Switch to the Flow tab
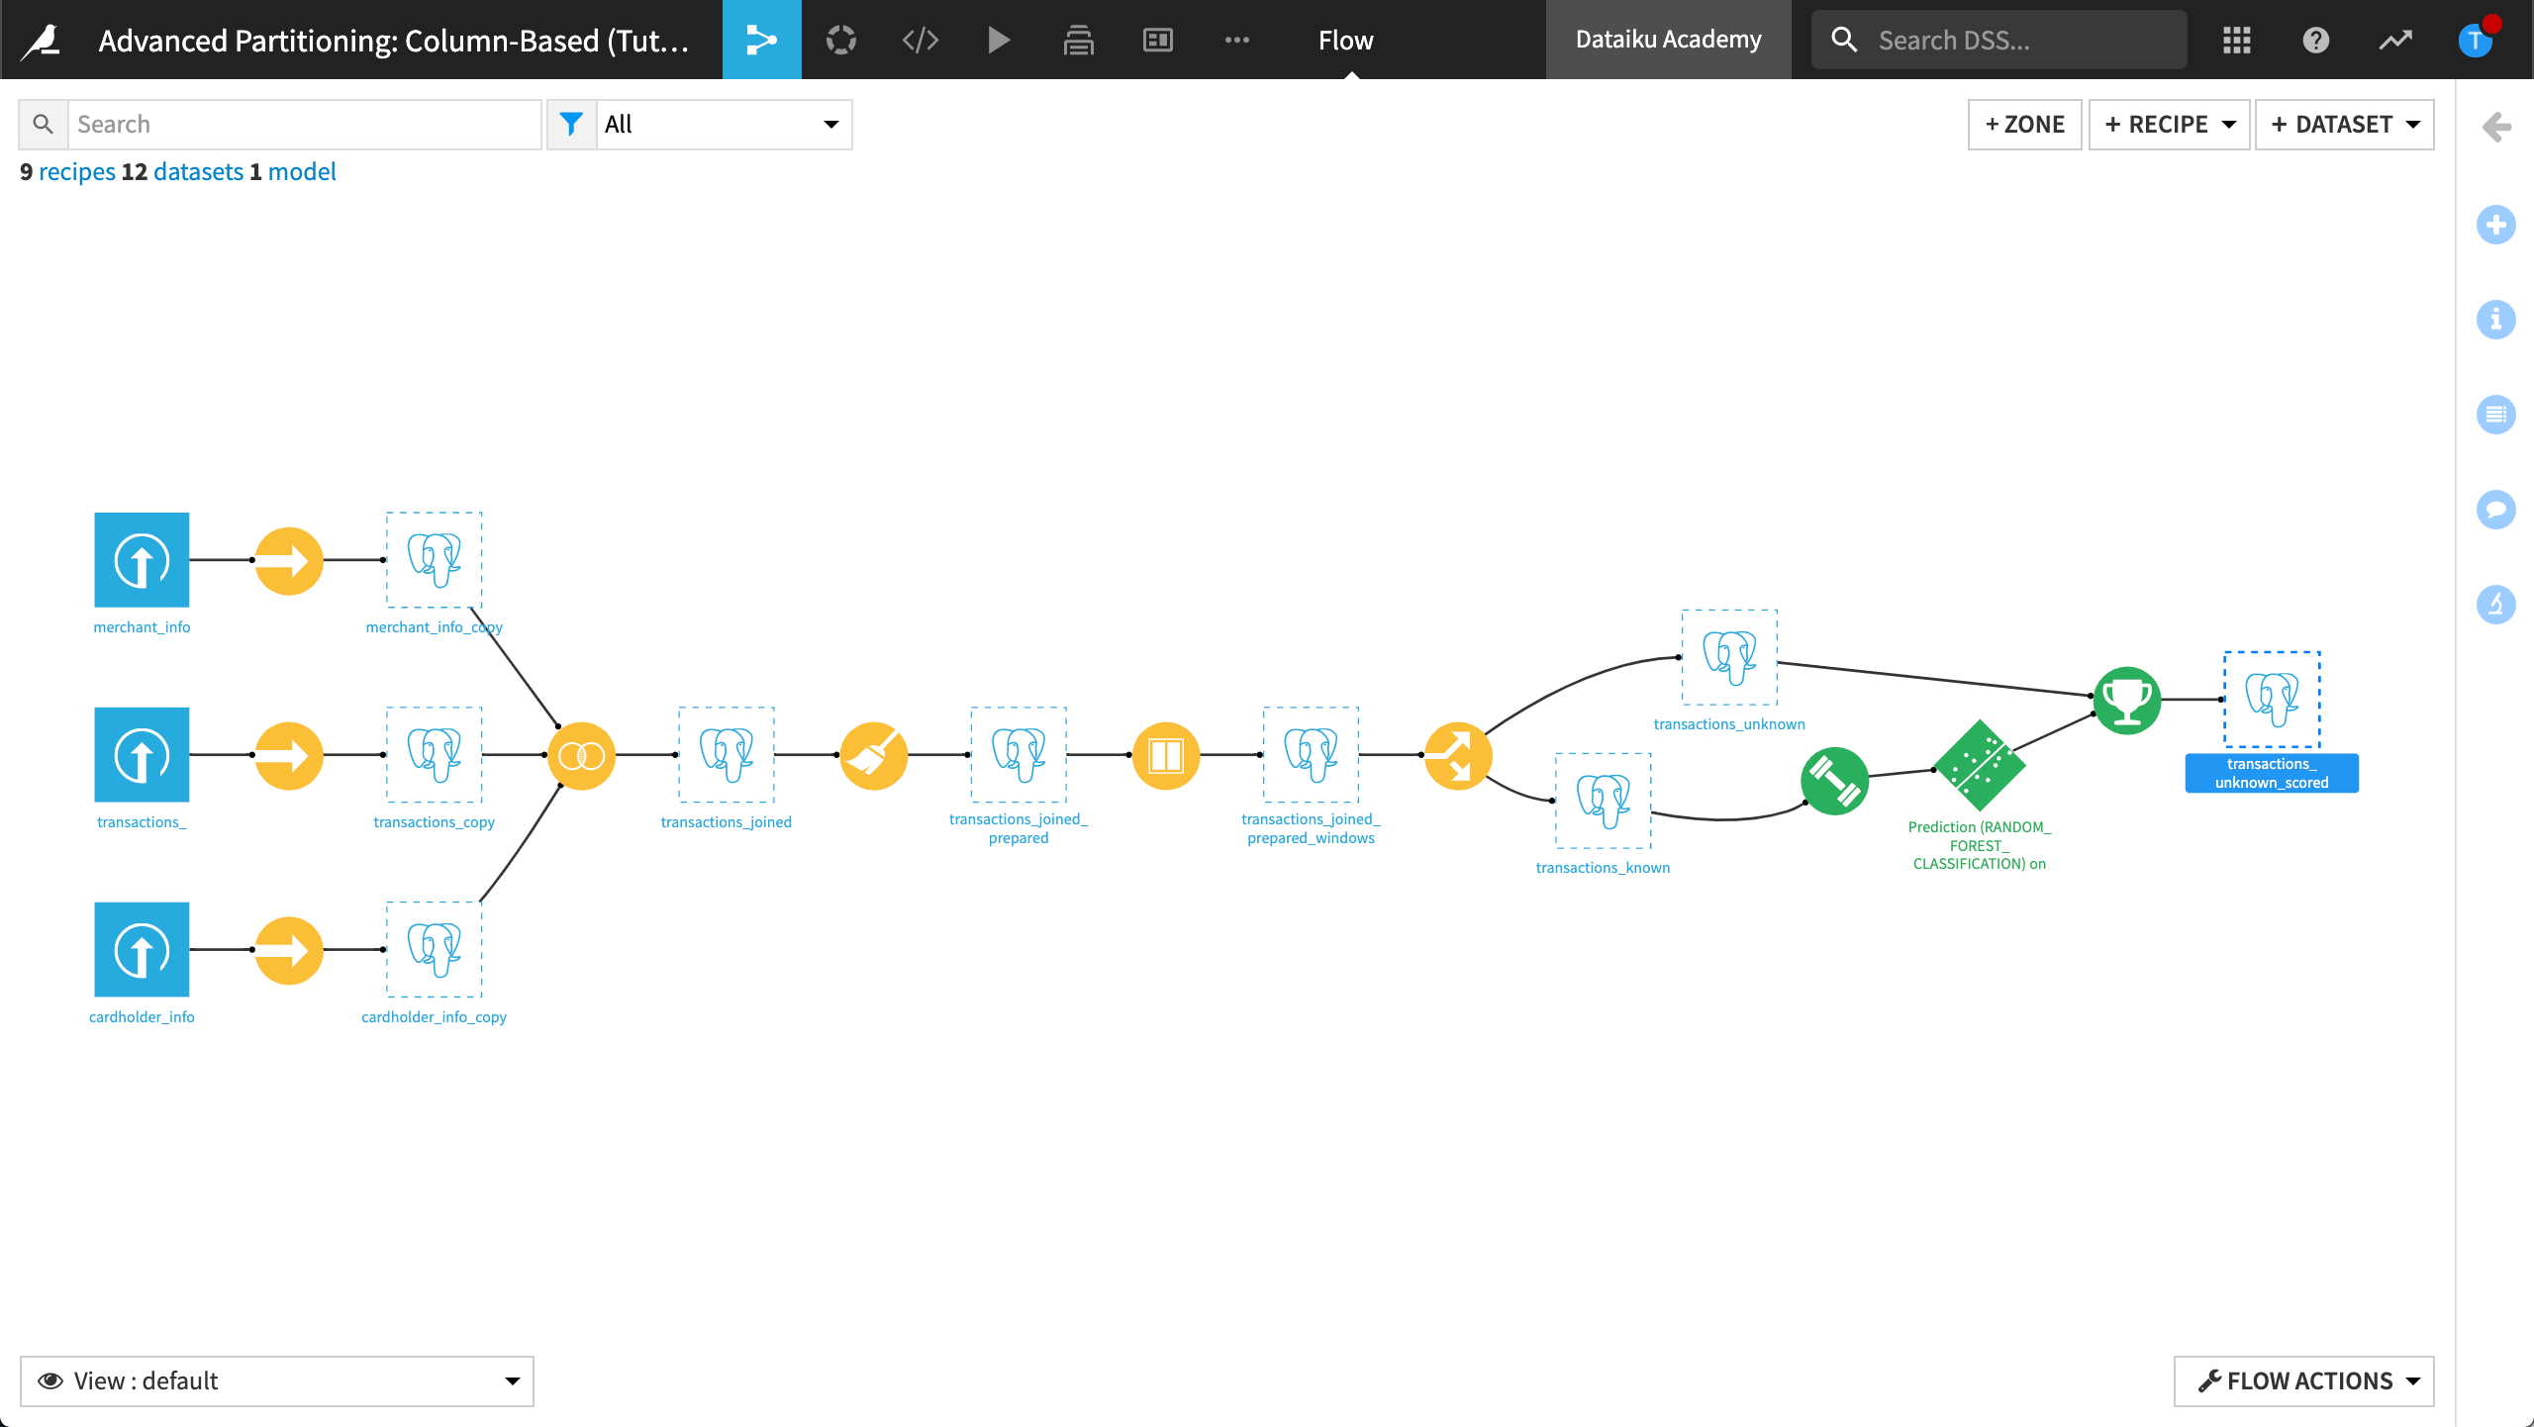 [1345, 40]
